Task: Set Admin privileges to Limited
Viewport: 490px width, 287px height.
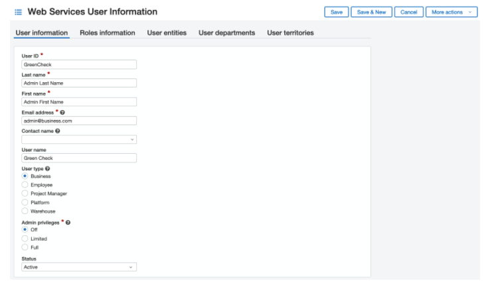Action: tap(25, 239)
